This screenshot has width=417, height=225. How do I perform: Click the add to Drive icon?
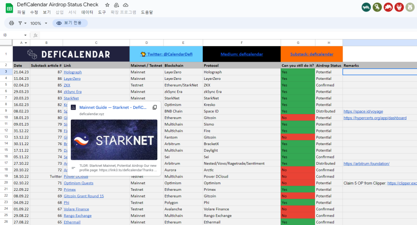(116, 5)
